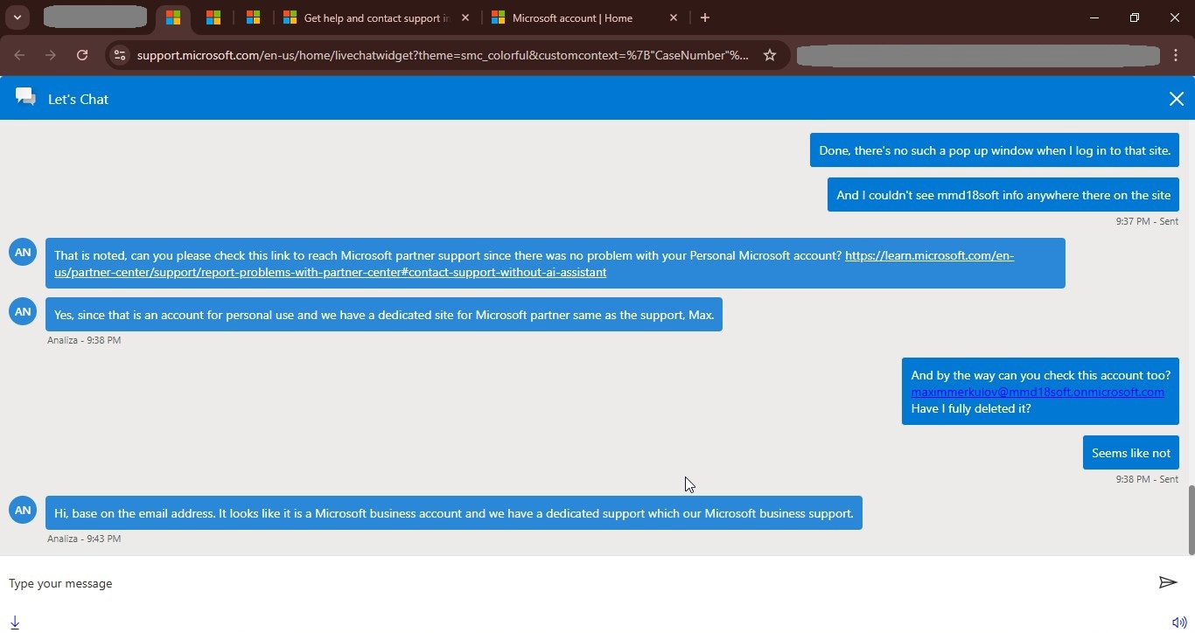Open the maximmerkulov@mmd18soft.onmicrosoft.com email link
The image size is (1195, 633).
pos(1038,392)
